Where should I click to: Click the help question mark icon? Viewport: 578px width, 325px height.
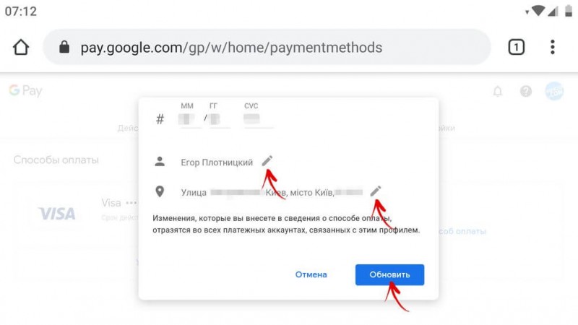pyautogui.click(x=526, y=91)
